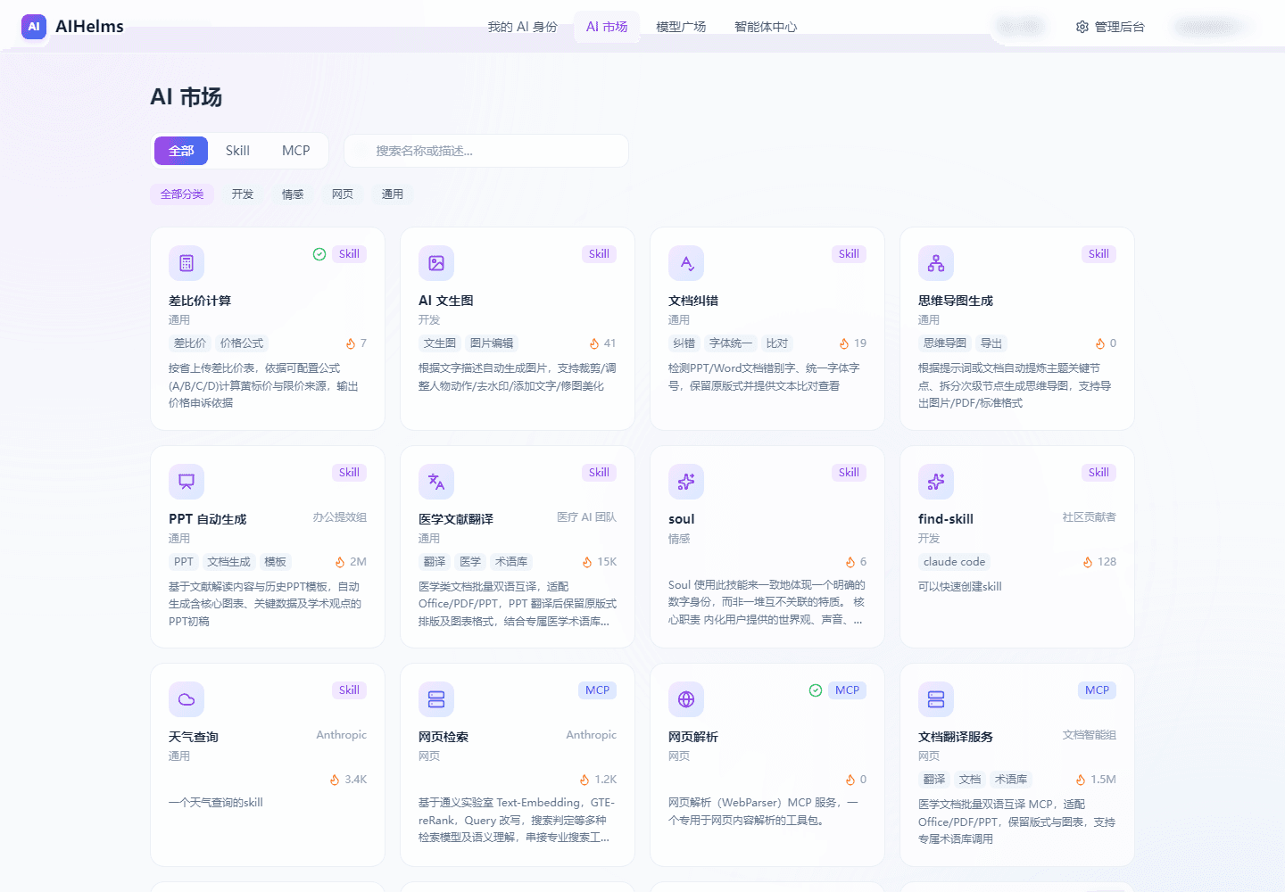The image size is (1285, 892).
Task: Open the 文档翻译服务 card title
Action: point(956,737)
